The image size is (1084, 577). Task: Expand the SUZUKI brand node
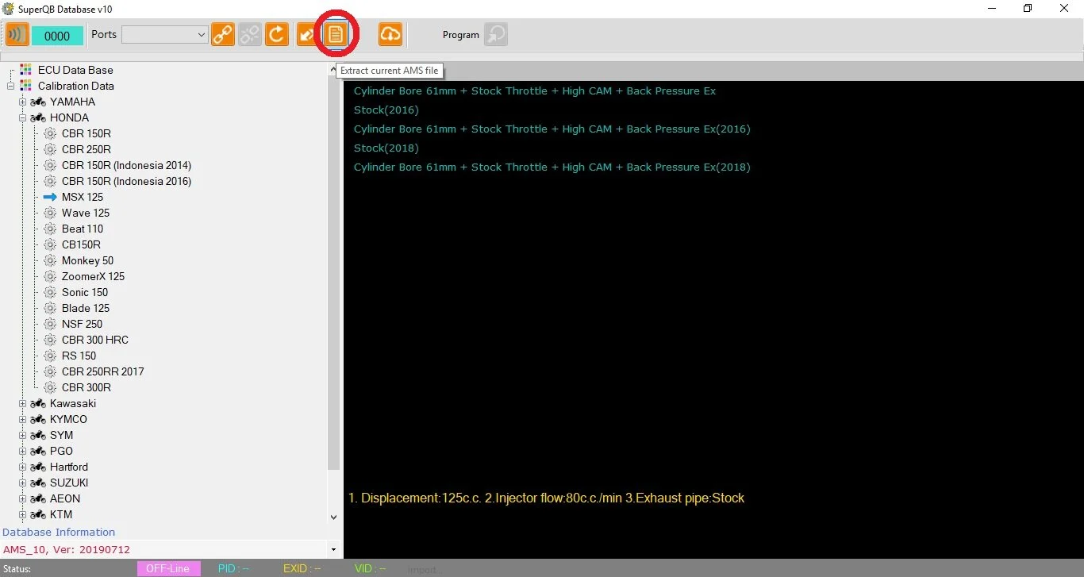23,483
